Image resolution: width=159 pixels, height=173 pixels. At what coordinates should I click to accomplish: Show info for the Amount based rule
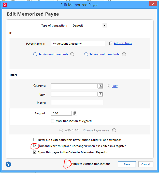[x=72, y=54]
